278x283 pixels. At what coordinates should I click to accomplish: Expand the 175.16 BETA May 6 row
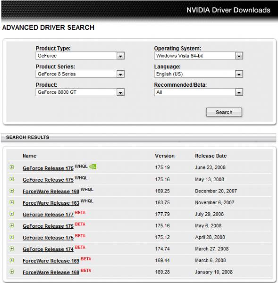(x=12, y=225)
